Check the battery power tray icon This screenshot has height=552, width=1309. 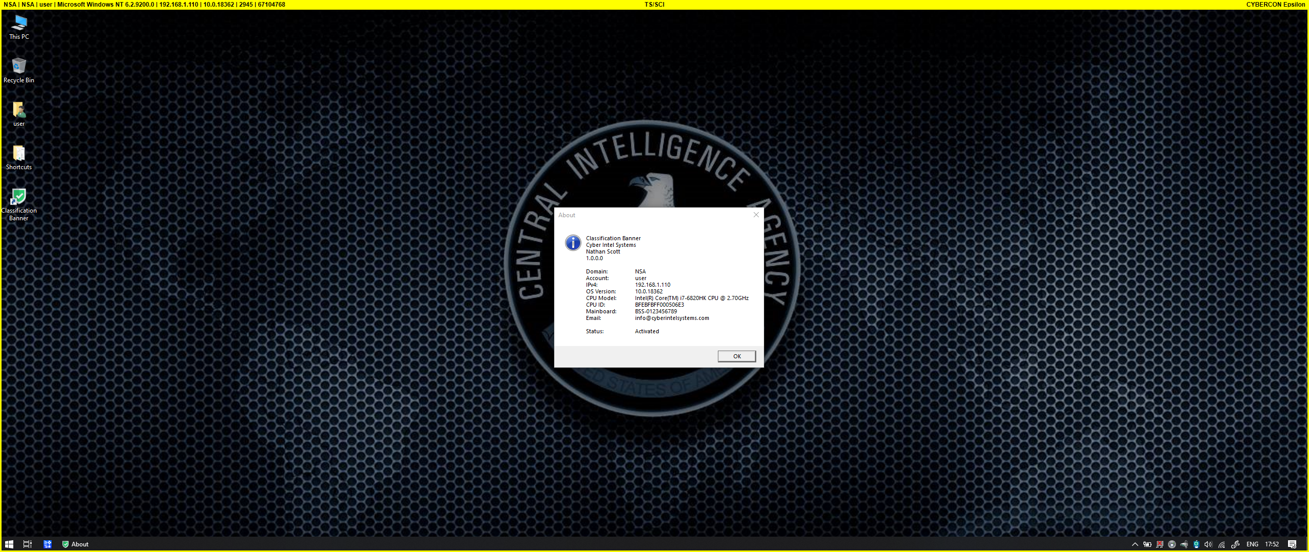click(x=1147, y=544)
